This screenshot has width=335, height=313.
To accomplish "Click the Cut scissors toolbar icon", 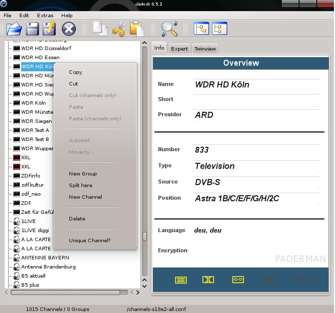I will (x=118, y=29).
